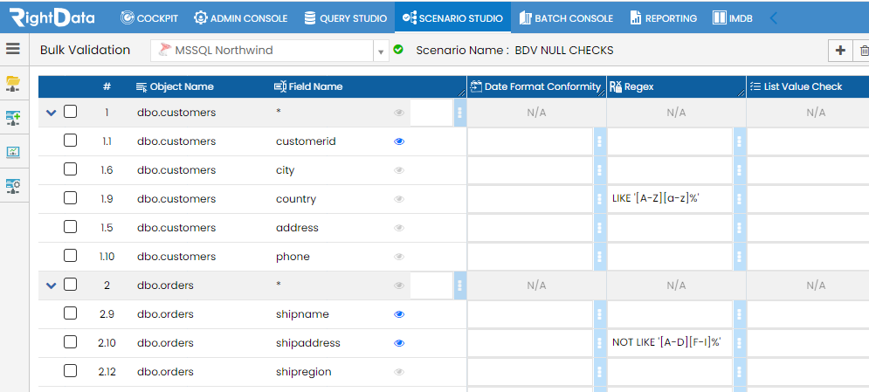Toggle eye visibility for shipname field
869x392 pixels.
(399, 314)
